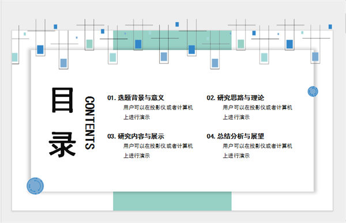Select the large blue circle at card's bottom-left corner
The width and height of the screenshot is (346, 223).
(35, 186)
